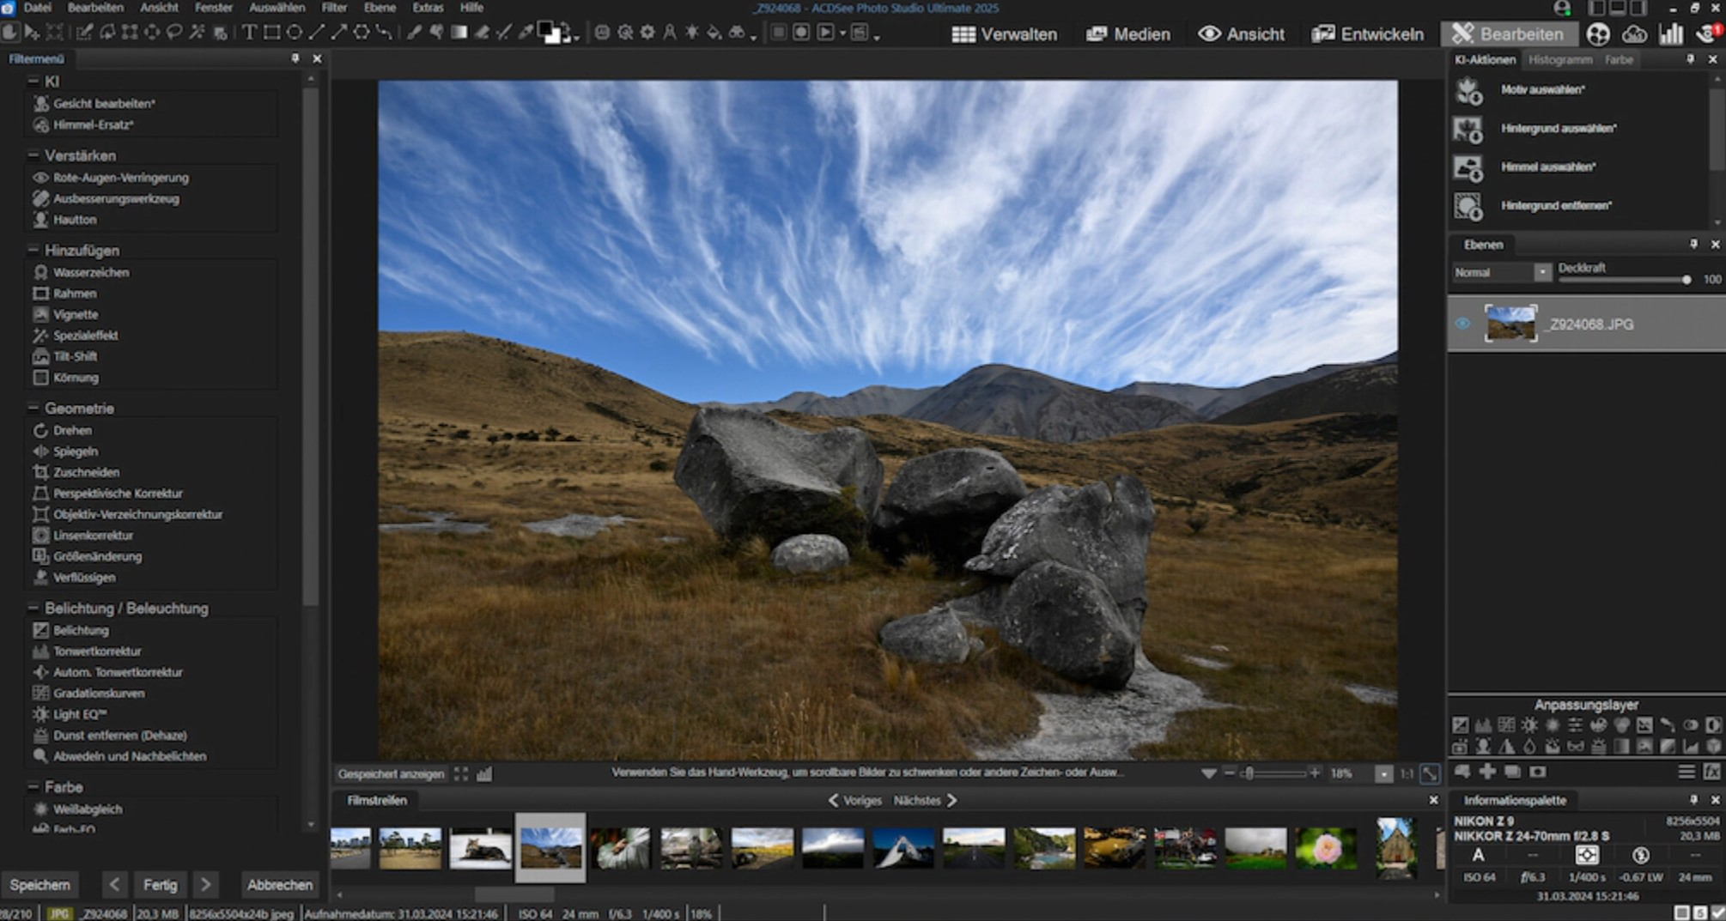1726x921 pixels.
Task: Select the Lasso selection tool
Action: click(x=174, y=33)
